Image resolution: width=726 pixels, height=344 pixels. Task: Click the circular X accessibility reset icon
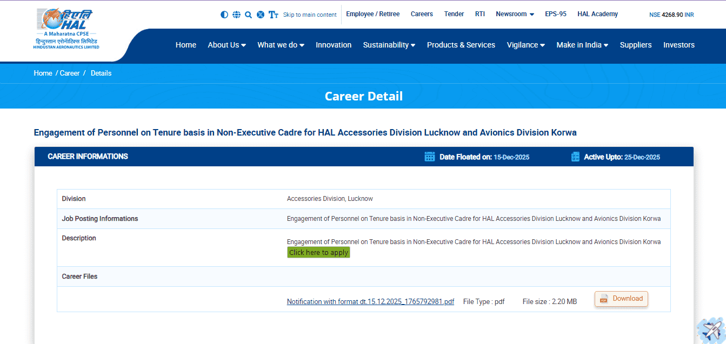[x=261, y=14]
